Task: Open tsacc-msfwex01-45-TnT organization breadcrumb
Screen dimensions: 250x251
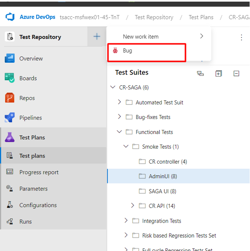Action: click(89, 17)
